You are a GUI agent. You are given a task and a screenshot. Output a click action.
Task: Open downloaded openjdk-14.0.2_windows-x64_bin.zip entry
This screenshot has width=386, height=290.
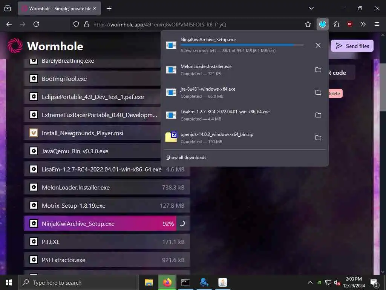pos(236,138)
